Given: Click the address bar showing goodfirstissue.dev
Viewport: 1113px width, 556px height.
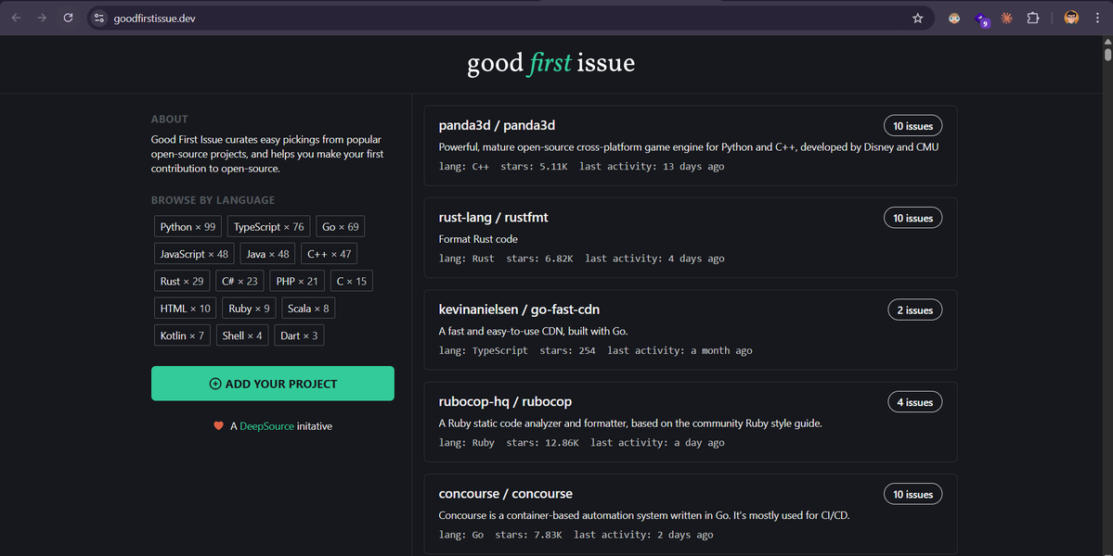Looking at the screenshot, I should 511,19.
